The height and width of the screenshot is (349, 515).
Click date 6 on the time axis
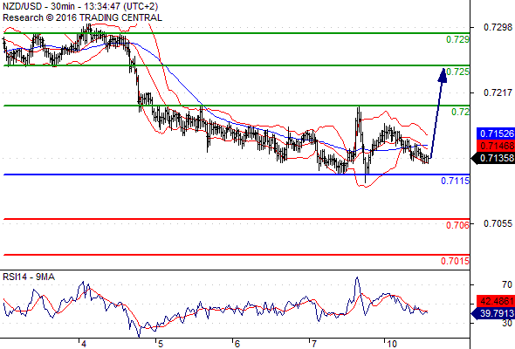pyautogui.click(x=237, y=344)
